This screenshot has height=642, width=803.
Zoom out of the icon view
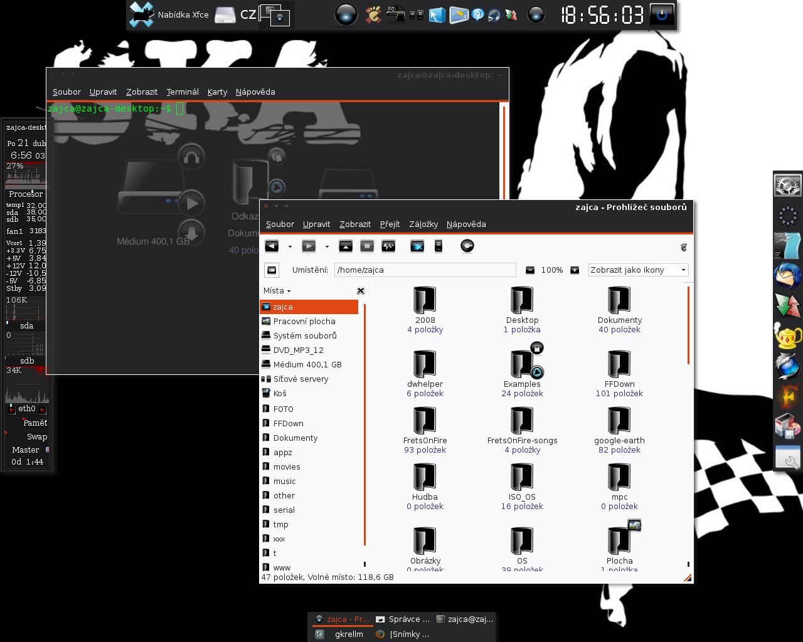(530, 270)
